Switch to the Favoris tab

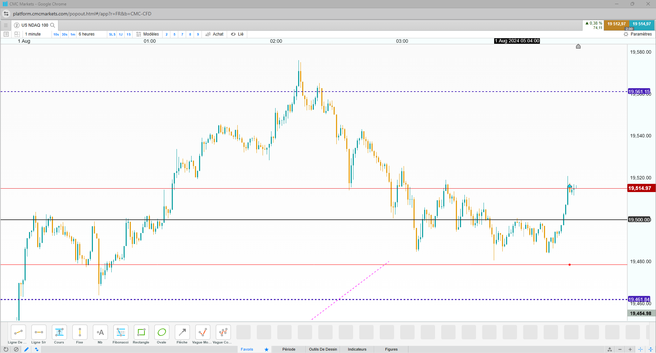pyautogui.click(x=247, y=349)
